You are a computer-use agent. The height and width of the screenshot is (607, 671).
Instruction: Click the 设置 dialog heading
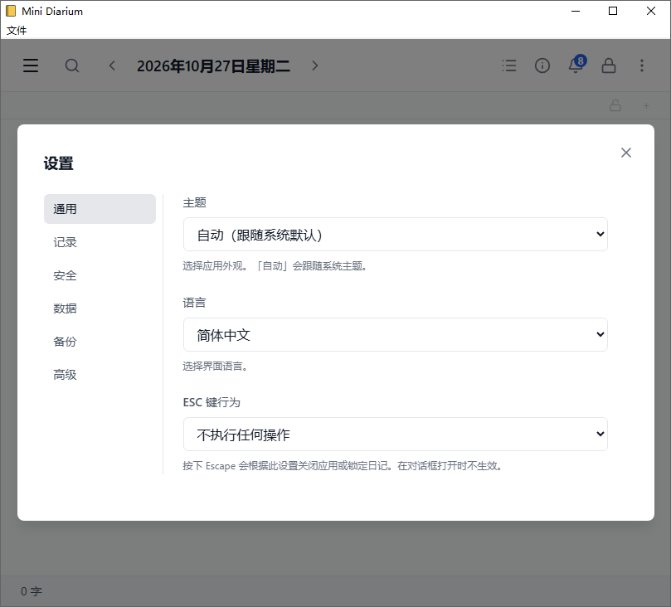pyautogui.click(x=58, y=163)
